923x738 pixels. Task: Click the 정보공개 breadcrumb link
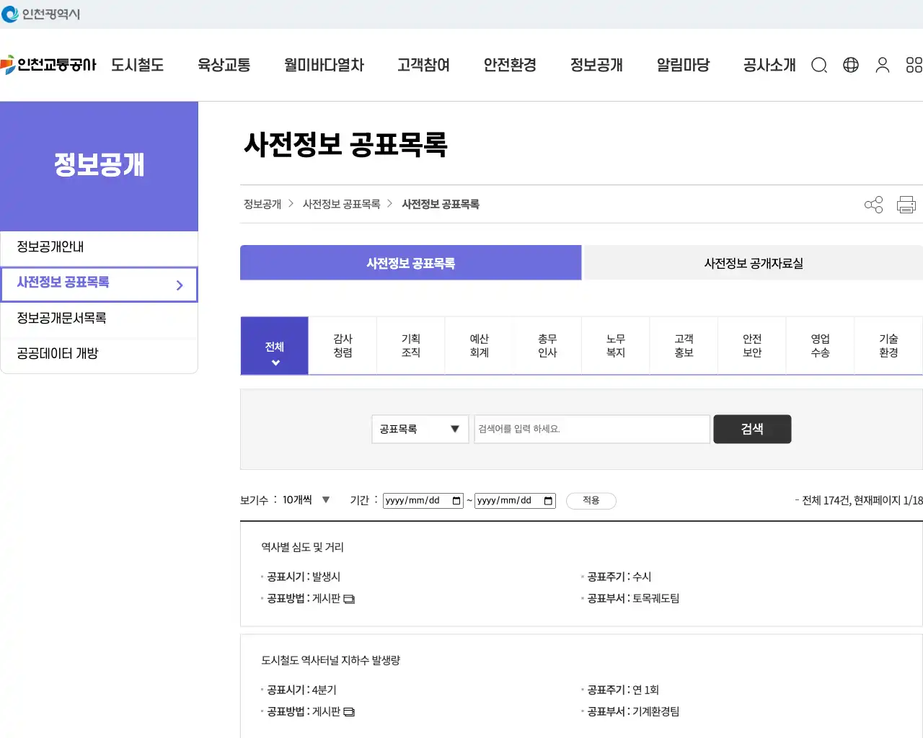coord(262,205)
